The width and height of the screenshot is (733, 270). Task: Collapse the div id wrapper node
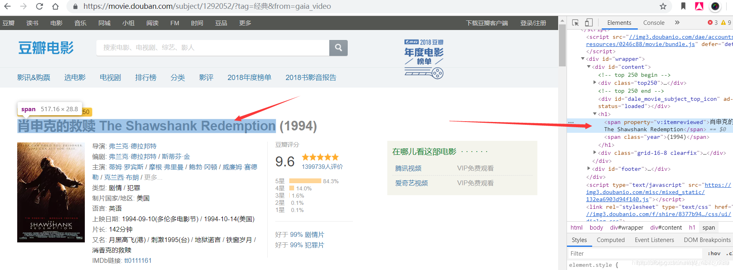coord(583,59)
